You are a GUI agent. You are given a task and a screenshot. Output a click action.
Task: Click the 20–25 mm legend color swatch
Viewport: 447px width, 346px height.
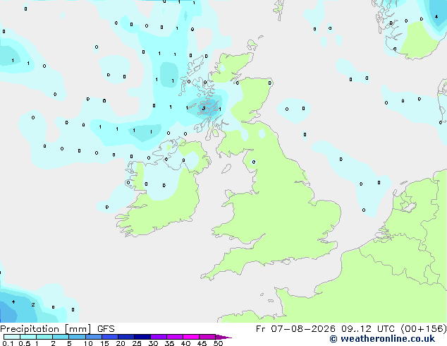point(125,337)
